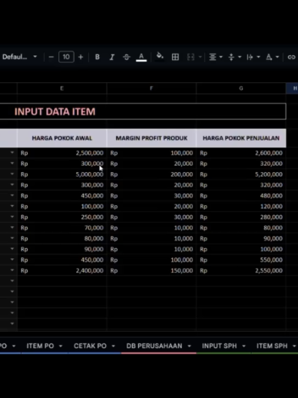Screen dimensions: 298x398
Task: Open the fill color picker
Action: click(x=160, y=56)
